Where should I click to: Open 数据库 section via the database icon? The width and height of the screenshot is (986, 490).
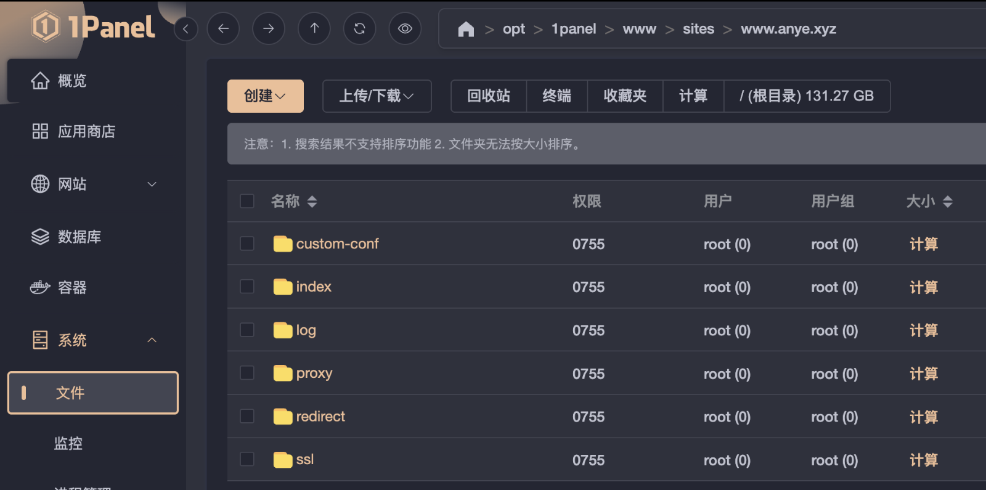39,236
